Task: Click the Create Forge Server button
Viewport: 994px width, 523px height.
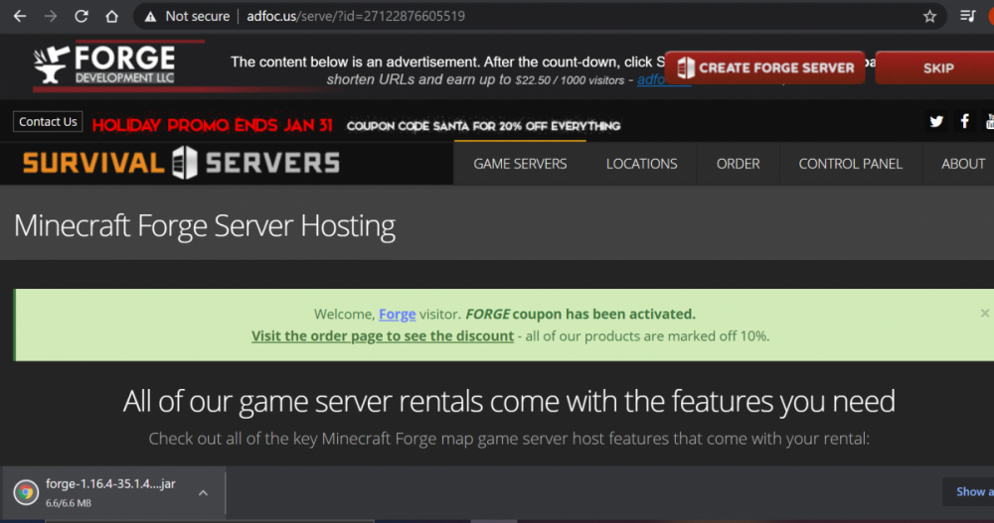Action: point(765,67)
